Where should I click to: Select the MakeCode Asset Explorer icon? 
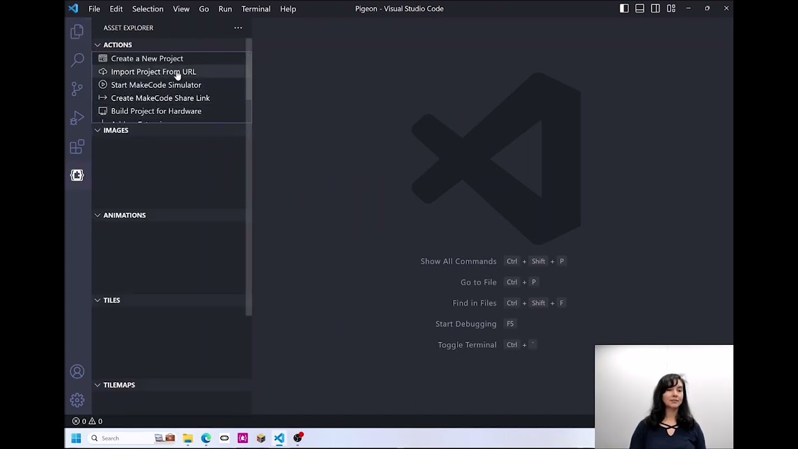77,175
